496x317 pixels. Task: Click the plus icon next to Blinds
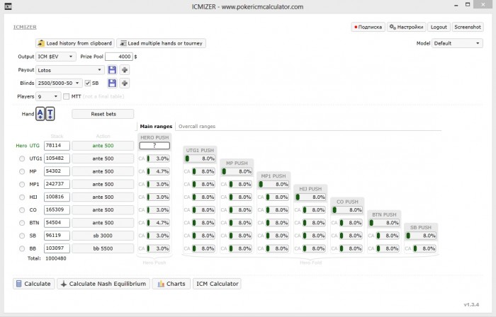coord(125,83)
